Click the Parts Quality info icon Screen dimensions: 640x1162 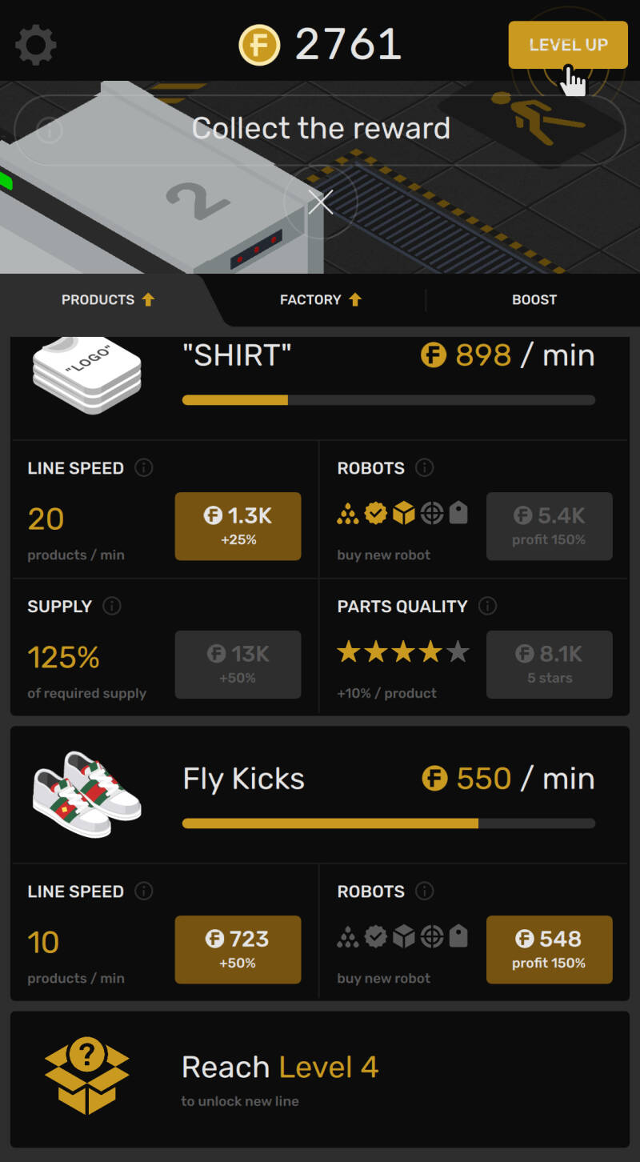(487, 607)
